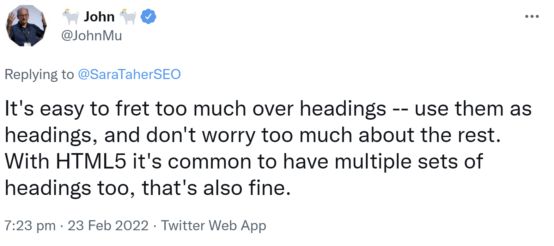Open John's profile picture
554x246 pixels.
(26, 26)
